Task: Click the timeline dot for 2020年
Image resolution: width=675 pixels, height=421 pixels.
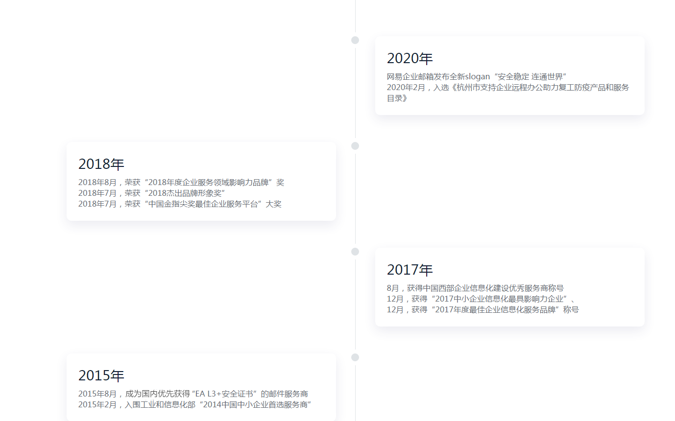Action: pos(355,40)
